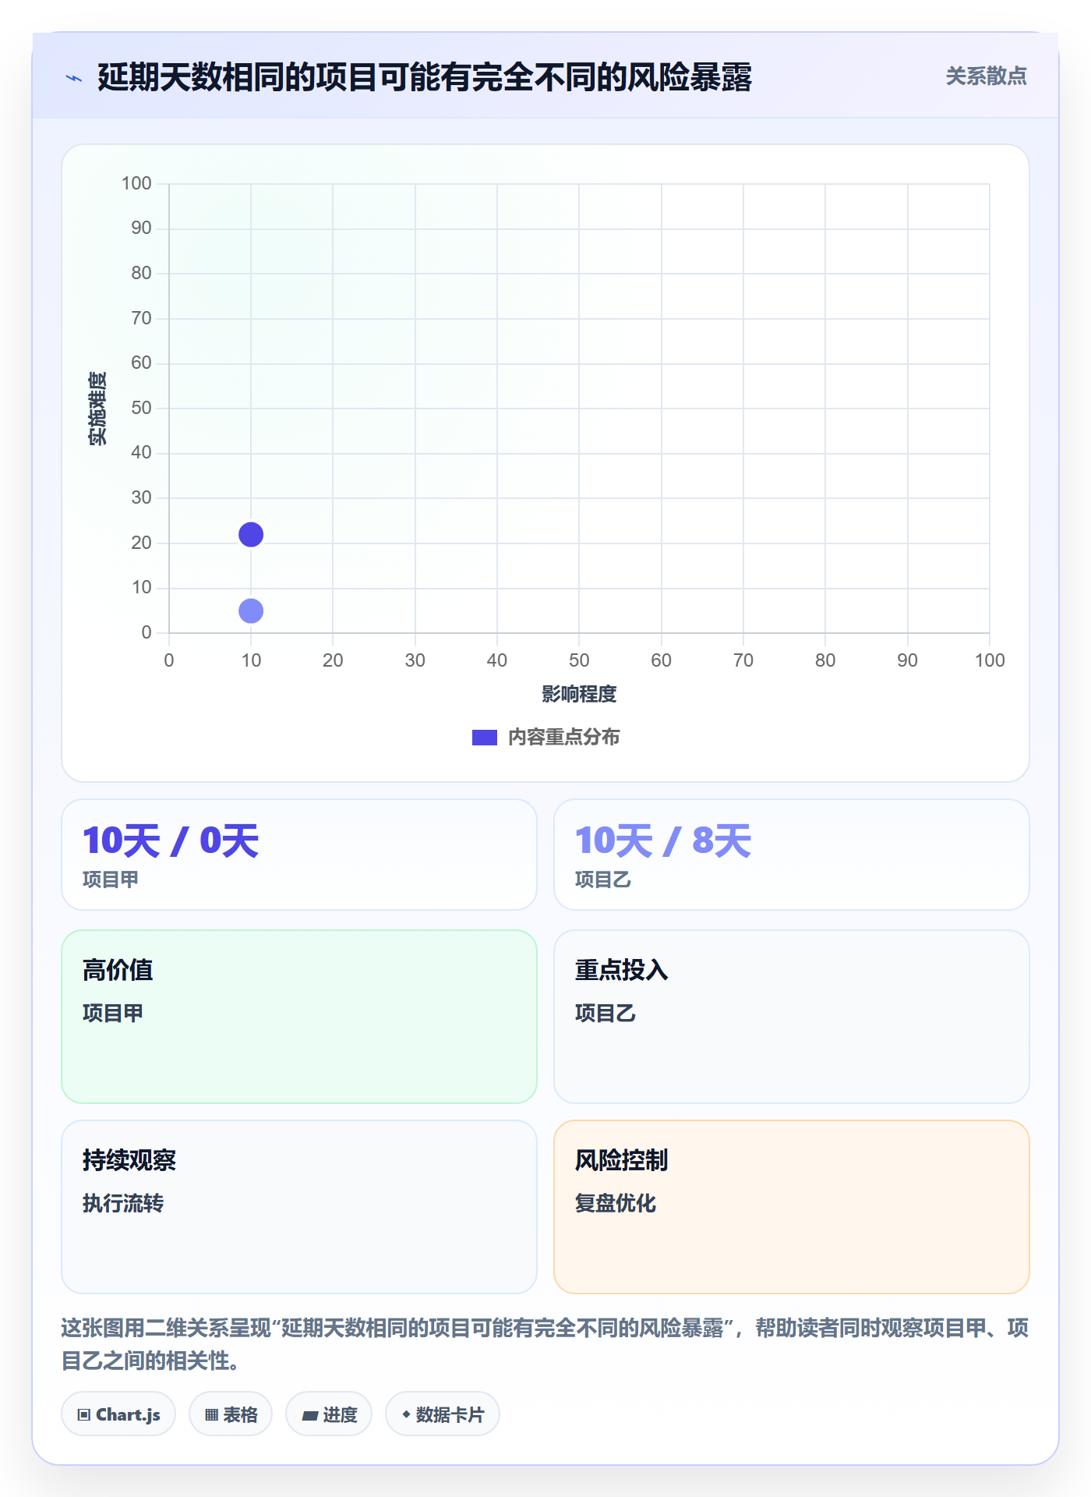Click the 表格 tag chip
The height and width of the screenshot is (1497, 1091).
(x=231, y=1414)
